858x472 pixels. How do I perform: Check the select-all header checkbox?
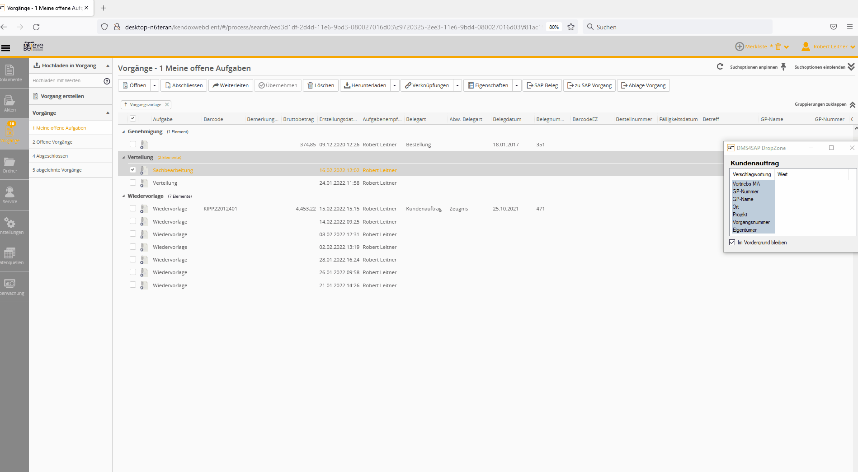pos(133,119)
